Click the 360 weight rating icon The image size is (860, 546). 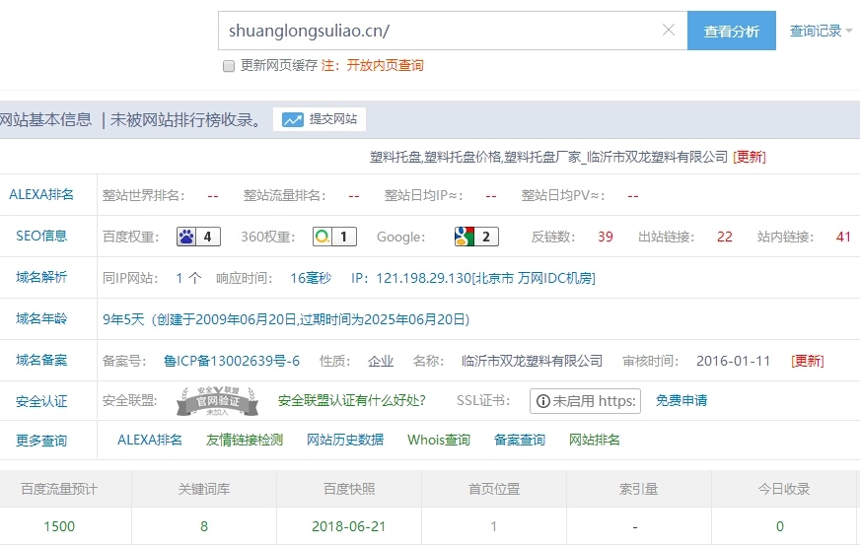[322, 237]
